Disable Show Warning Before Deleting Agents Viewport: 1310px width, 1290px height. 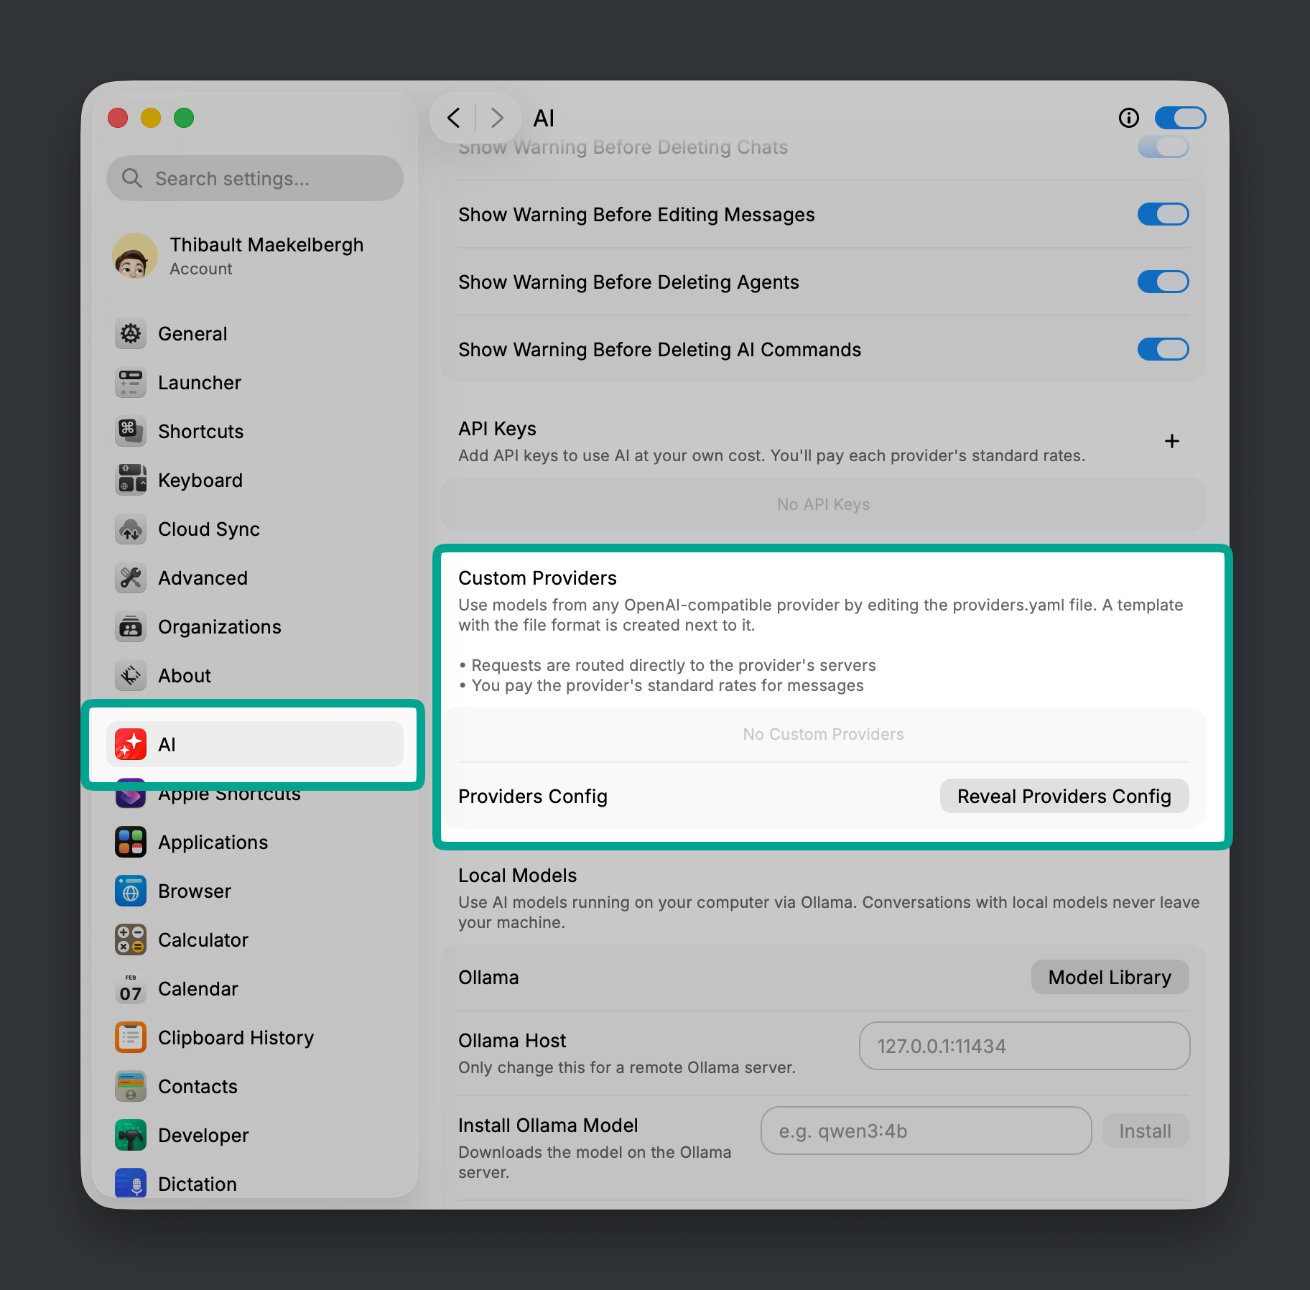click(x=1163, y=282)
